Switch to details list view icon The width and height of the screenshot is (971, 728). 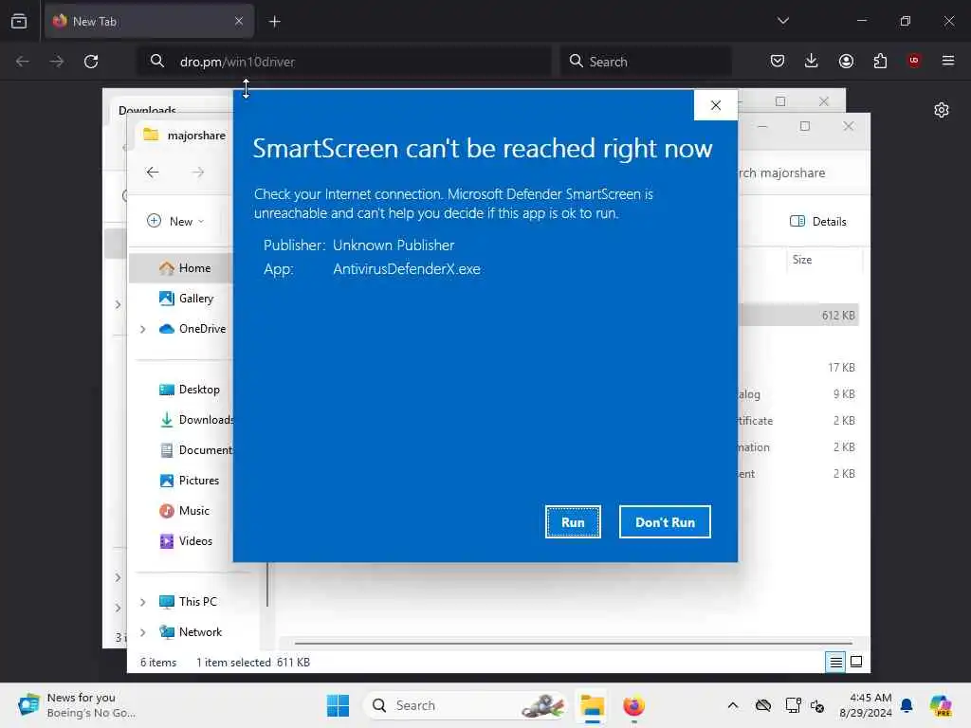point(835,663)
